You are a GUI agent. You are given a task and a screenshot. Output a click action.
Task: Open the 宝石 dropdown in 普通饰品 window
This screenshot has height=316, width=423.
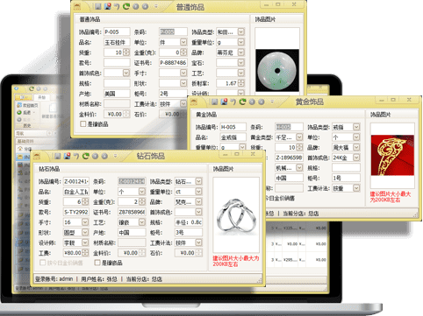[x=241, y=62]
